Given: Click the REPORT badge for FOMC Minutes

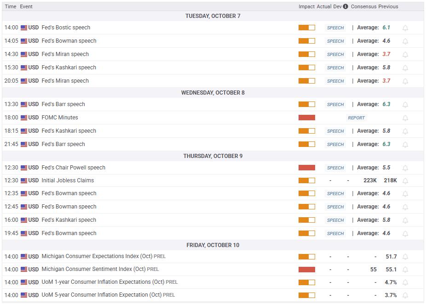Looking at the screenshot, I should [356, 118].
